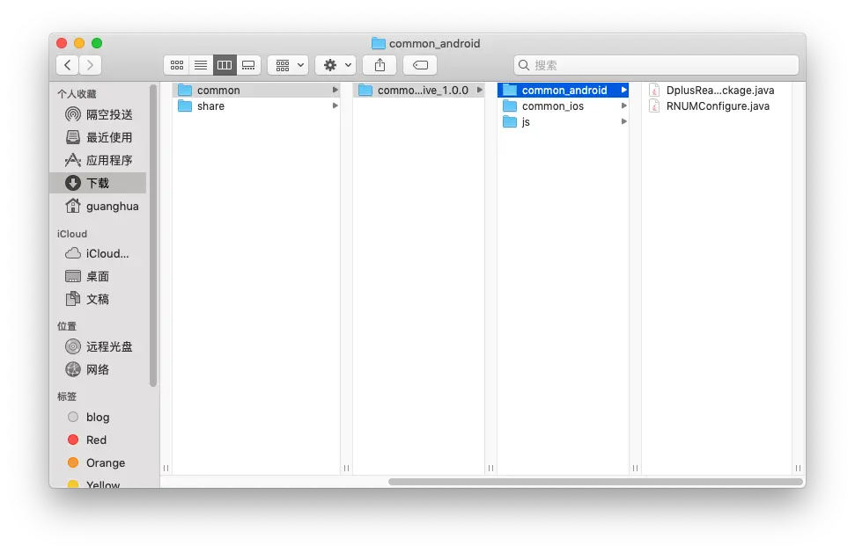The image size is (855, 553).
Task: Open the gear action menu
Action: pyautogui.click(x=335, y=65)
